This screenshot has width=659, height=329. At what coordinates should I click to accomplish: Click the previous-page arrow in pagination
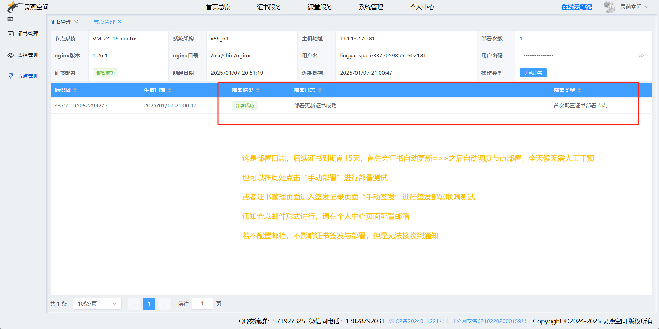point(134,303)
